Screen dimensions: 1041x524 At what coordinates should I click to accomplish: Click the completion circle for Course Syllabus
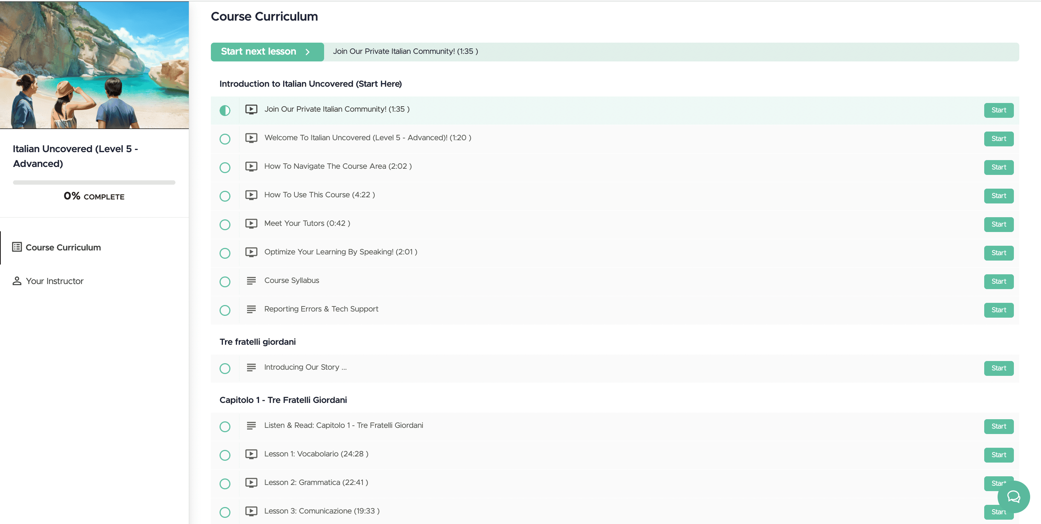[225, 282]
